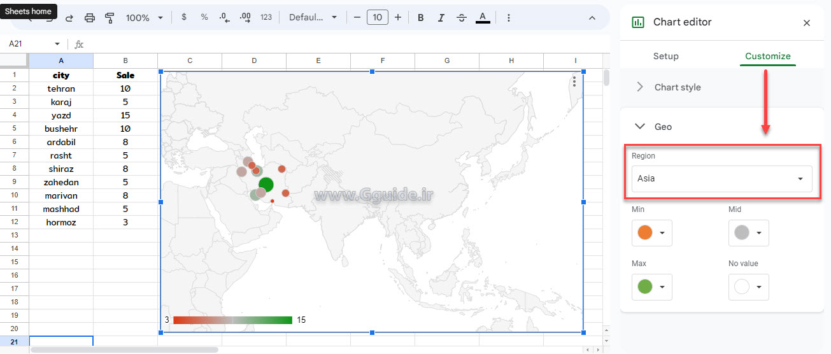Open the Region dropdown showing Asia

click(722, 179)
